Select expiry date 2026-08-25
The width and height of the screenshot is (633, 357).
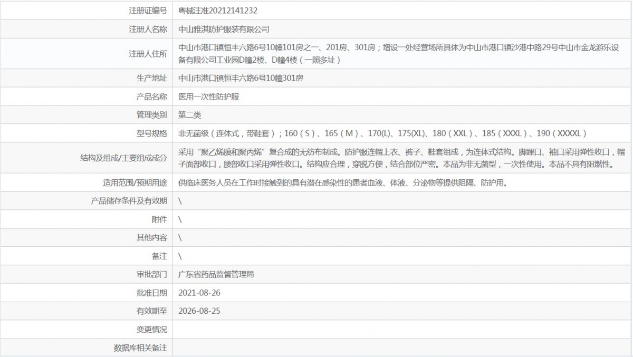pos(199,311)
